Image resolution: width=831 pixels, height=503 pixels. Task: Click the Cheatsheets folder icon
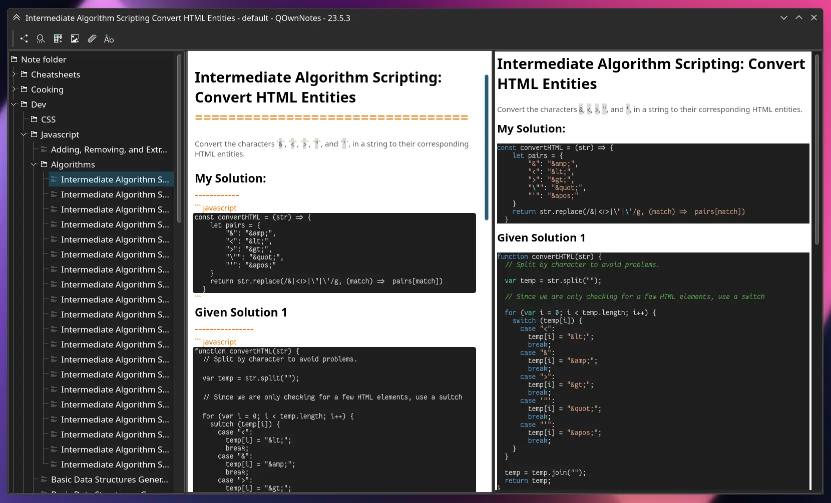(24, 74)
